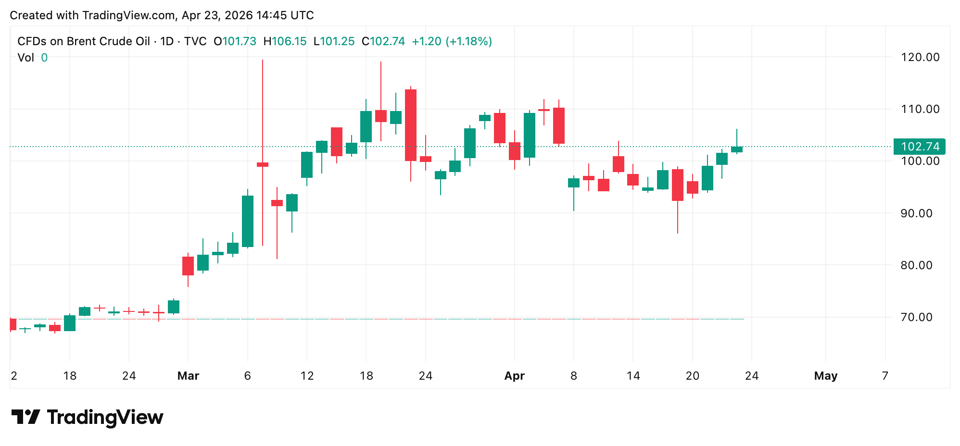
Task: Click the Apr label on time axis
Action: point(514,376)
